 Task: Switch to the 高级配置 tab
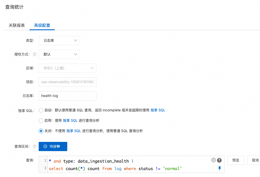[x=42, y=25]
